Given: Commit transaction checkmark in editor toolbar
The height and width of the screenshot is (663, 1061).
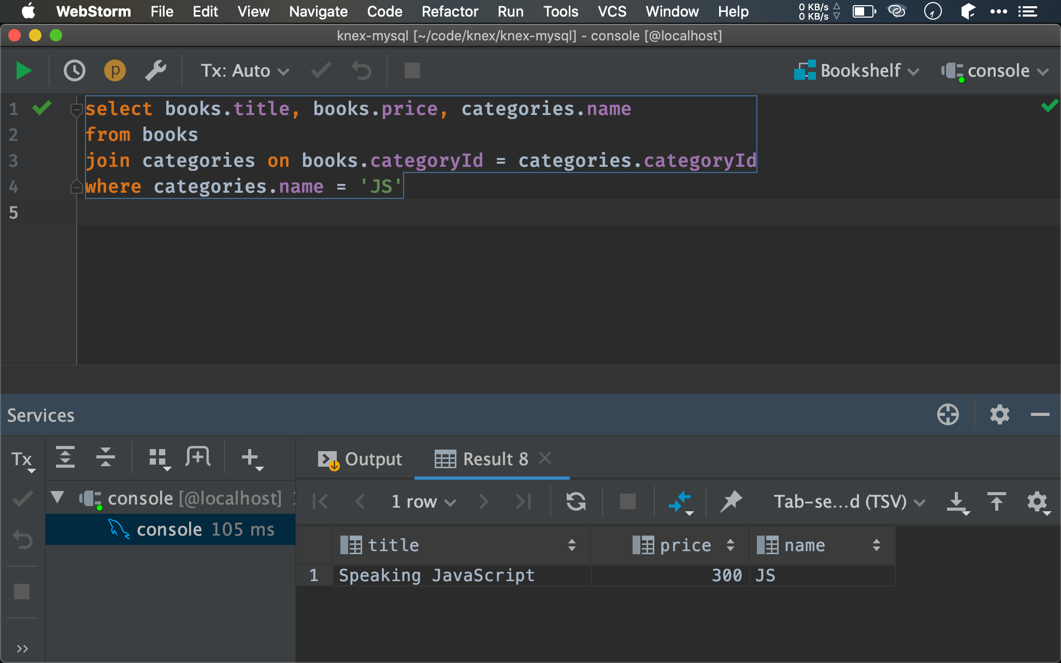Looking at the screenshot, I should 321,70.
